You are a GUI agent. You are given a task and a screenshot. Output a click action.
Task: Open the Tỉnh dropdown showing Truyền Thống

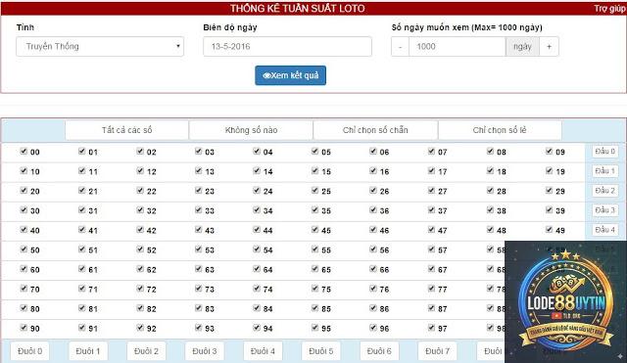click(100, 46)
